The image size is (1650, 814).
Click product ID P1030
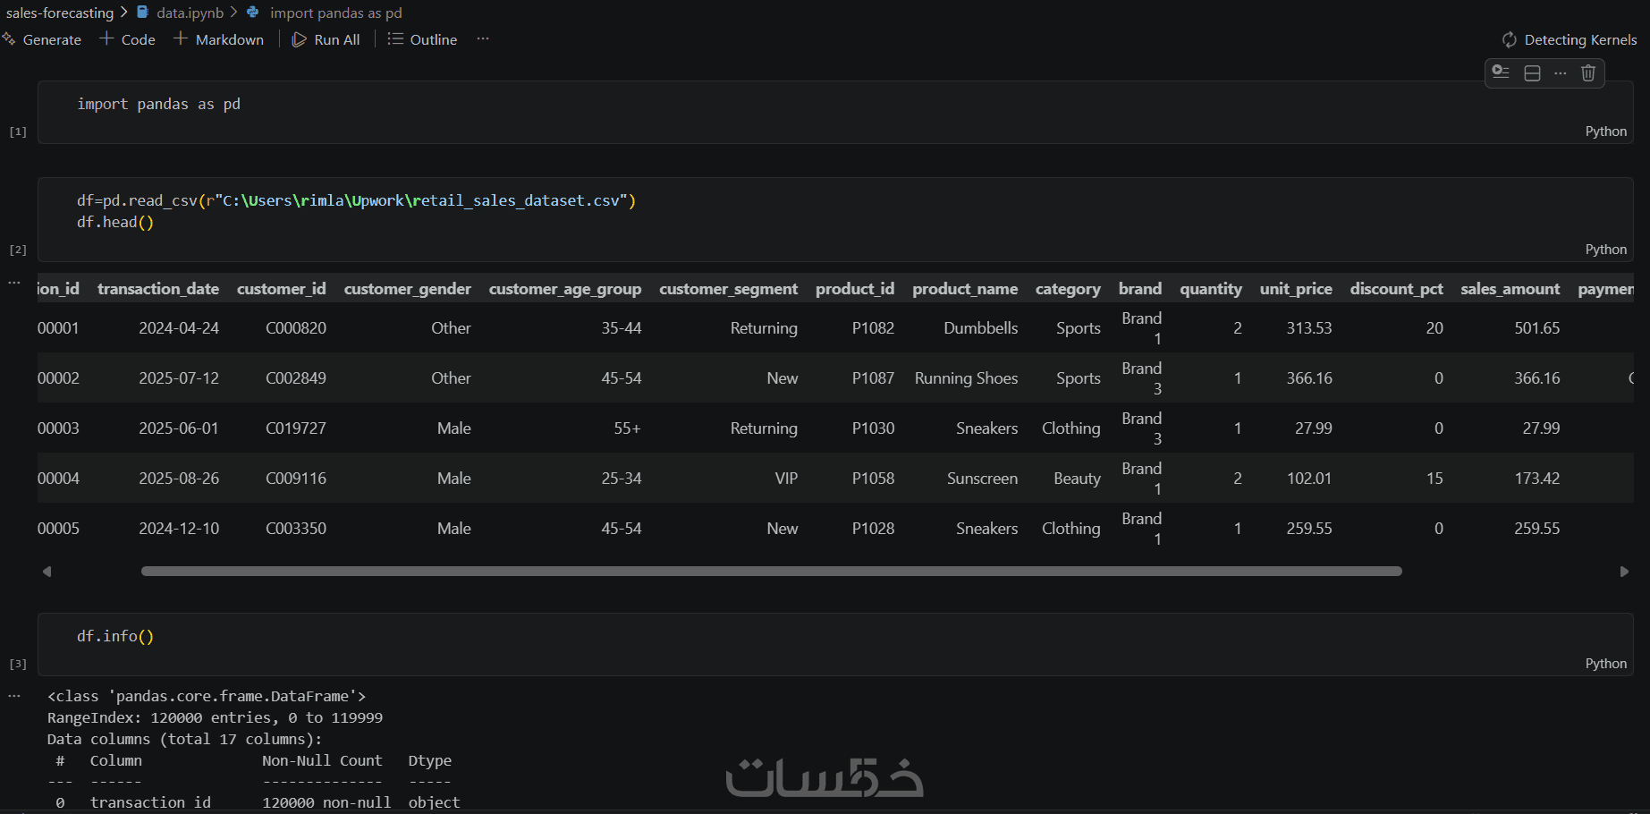(x=873, y=428)
